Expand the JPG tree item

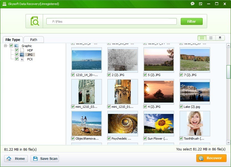point(30,54)
